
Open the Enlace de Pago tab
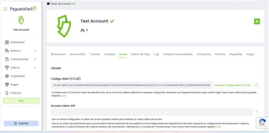tap(140, 54)
